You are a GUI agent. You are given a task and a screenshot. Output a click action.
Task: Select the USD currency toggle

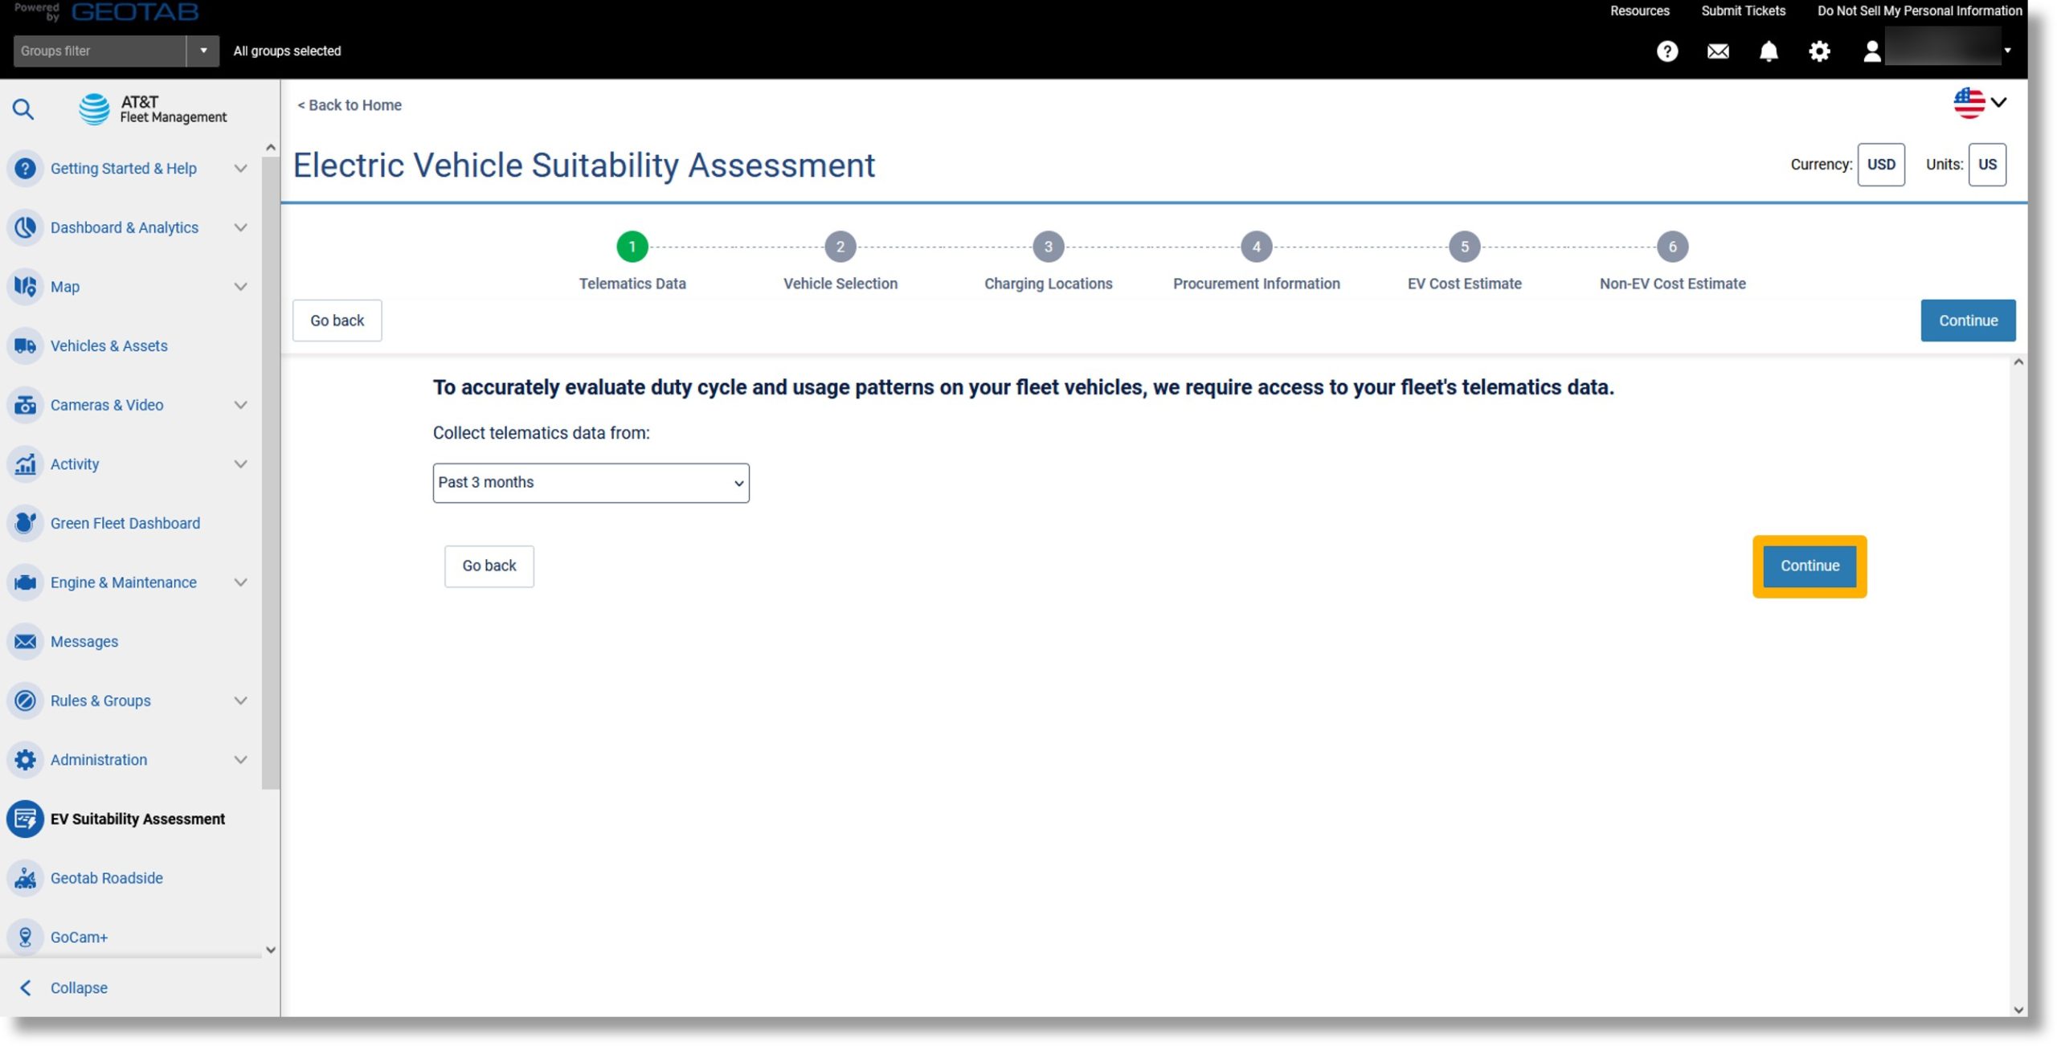(x=1883, y=163)
